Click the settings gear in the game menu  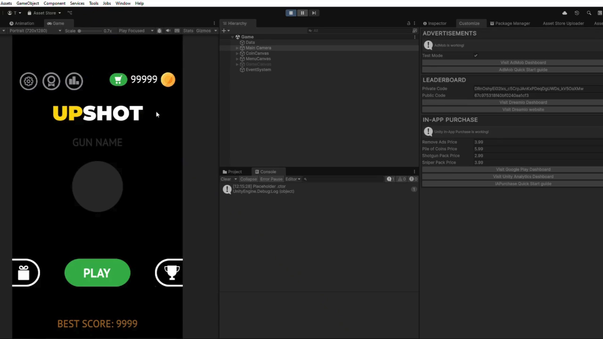(x=29, y=81)
